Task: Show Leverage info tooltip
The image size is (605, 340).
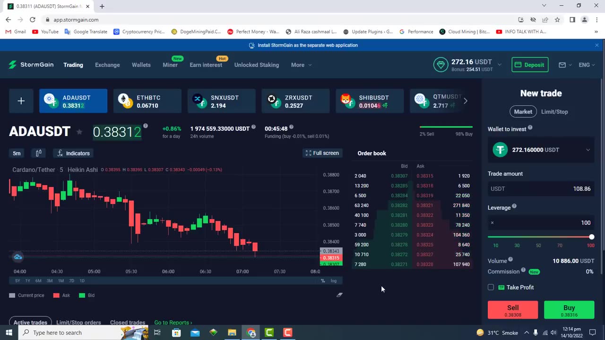Action: 514,206
